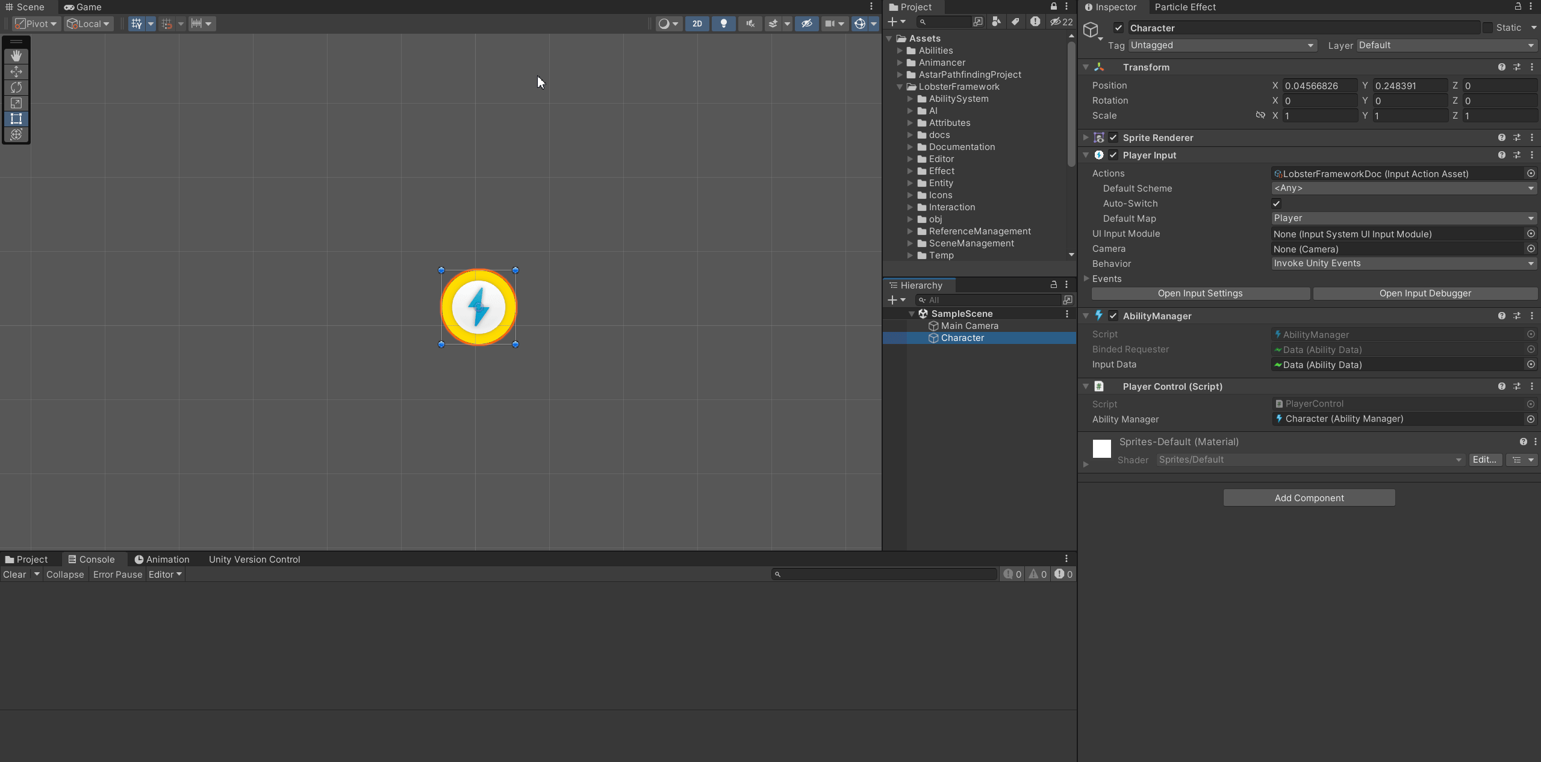
Task: Select the AbilitySystem folder
Action: coord(958,99)
